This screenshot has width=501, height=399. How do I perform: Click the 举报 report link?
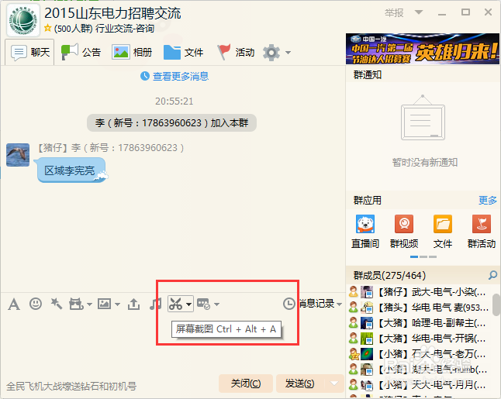394,12
